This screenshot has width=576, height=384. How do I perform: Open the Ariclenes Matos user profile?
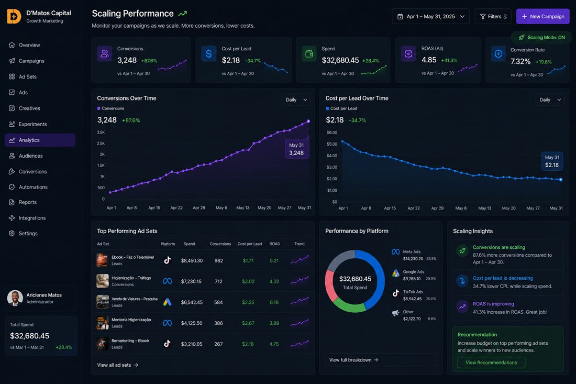[x=41, y=298]
